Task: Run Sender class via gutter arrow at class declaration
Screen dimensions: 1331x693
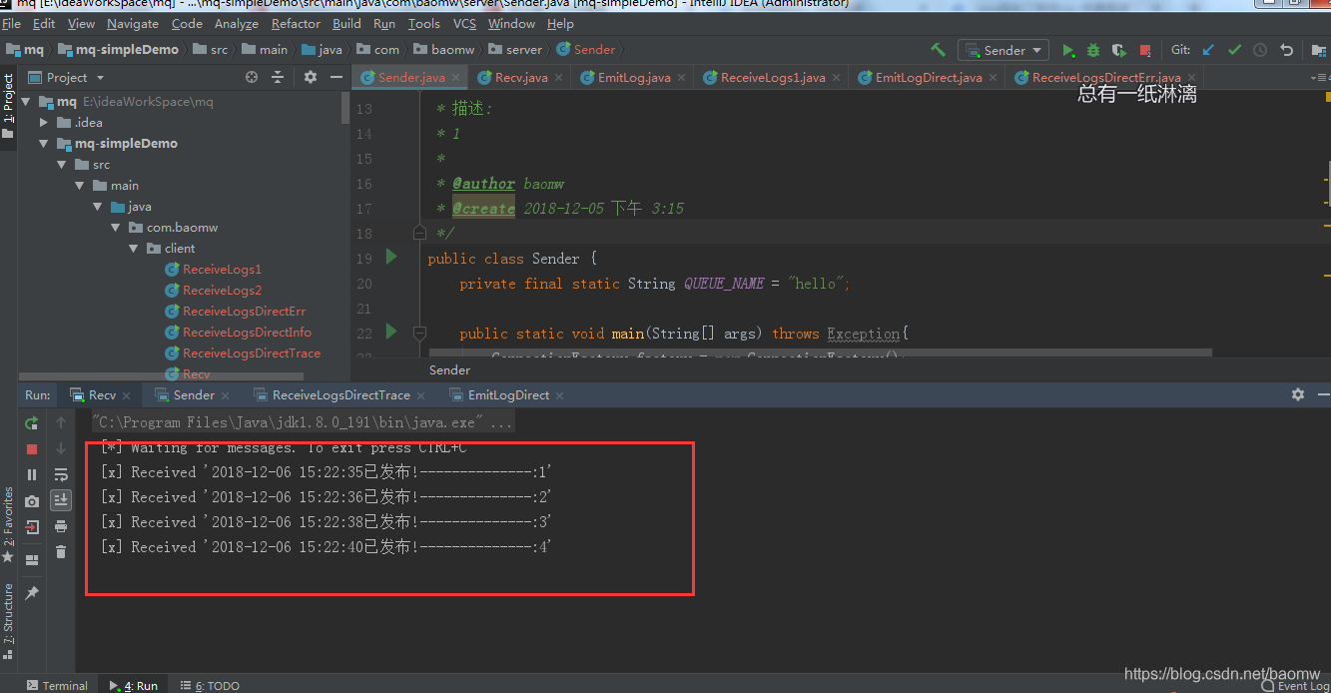Action: point(391,257)
